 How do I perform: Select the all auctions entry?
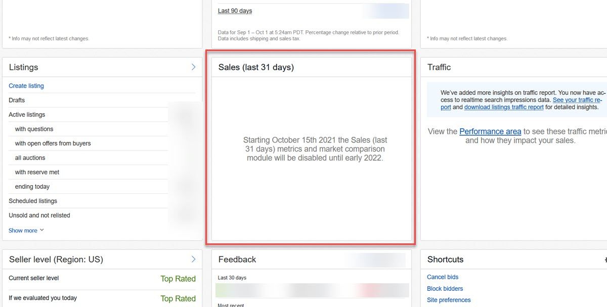point(30,158)
